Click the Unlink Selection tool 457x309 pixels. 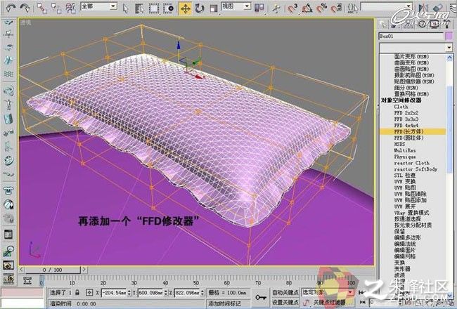(x=56, y=8)
